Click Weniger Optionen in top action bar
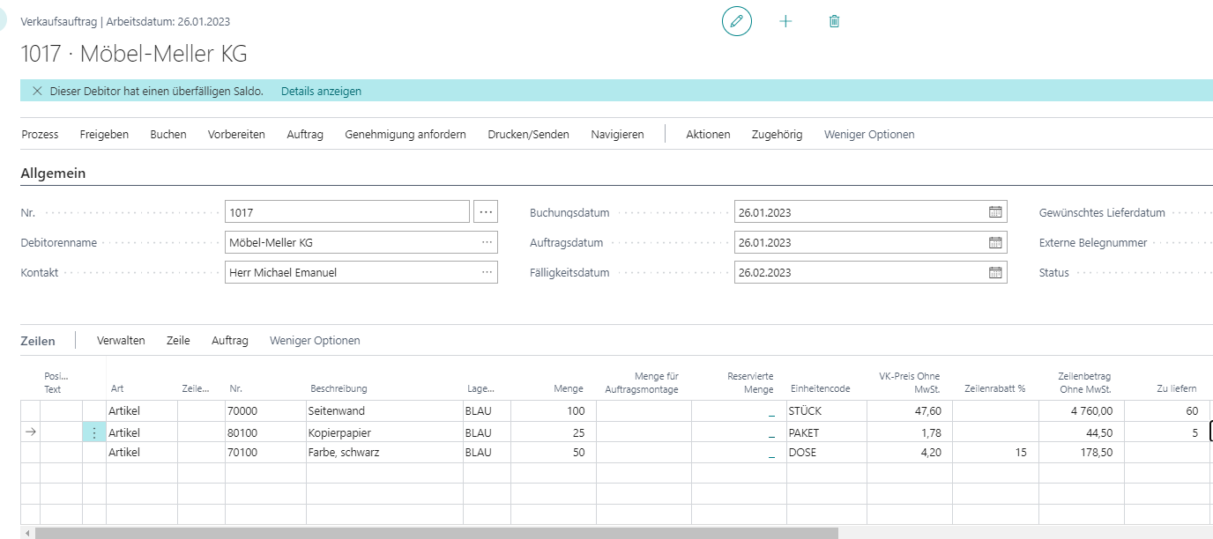1213x539 pixels. pos(868,135)
